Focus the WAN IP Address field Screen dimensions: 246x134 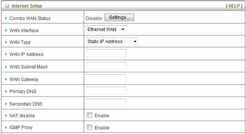click(106, 54)
